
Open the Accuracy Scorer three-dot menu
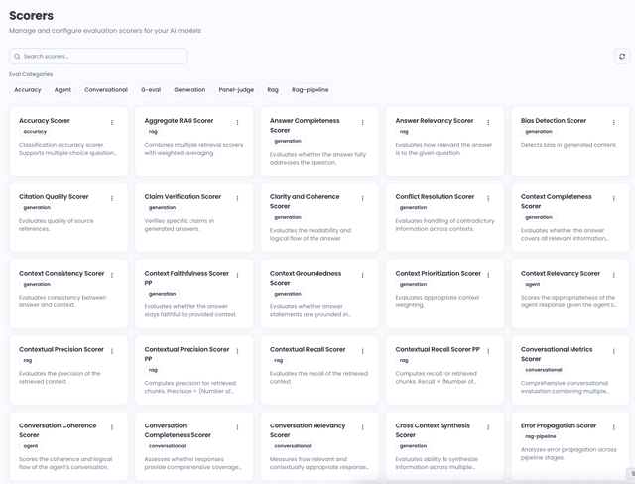coord(112,123)
